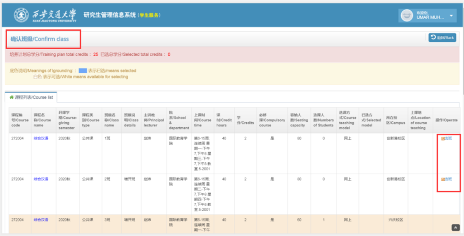Image resolution: width=464 pixels, height=236 pixels.
Task: Click the 选班 edit icon for class 2班
Action: pyautogui.click(x=443, y=179)
